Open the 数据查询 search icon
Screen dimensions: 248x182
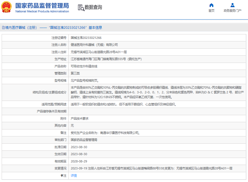tap(81, 8)
